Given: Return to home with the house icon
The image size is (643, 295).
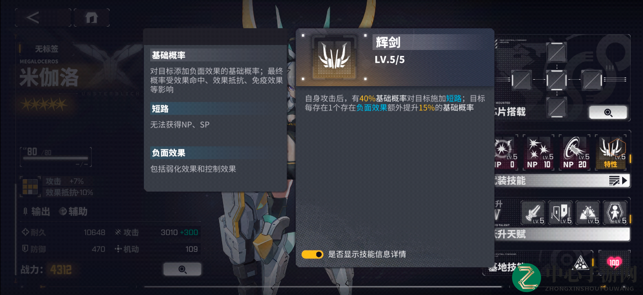Looking at the screenshot, I should 92,18.
